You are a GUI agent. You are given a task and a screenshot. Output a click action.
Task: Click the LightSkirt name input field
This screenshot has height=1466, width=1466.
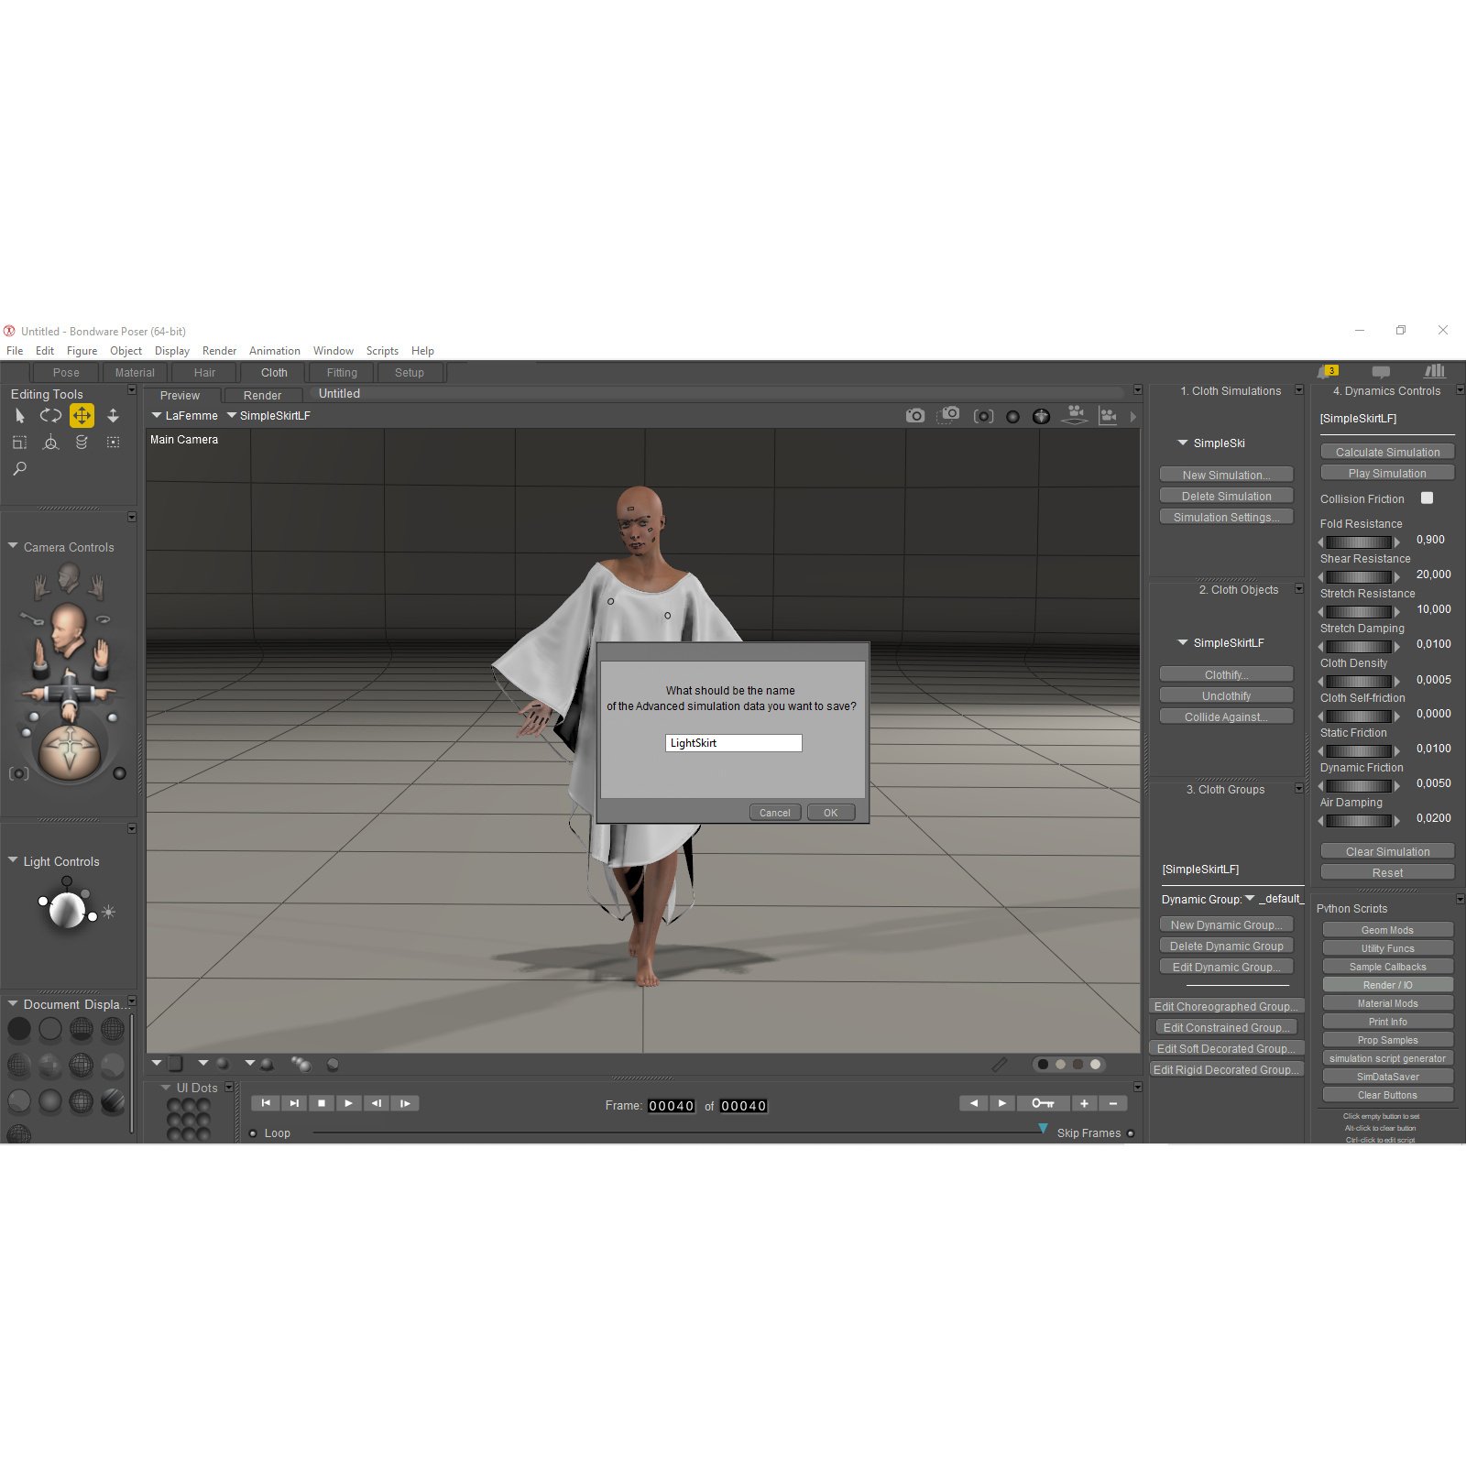pos(733,743)
